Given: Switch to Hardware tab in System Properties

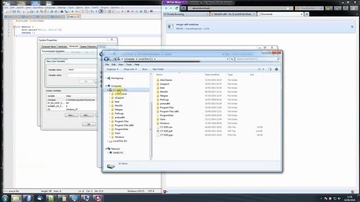Looking at the screenshot, I should [x=62, y=47].
